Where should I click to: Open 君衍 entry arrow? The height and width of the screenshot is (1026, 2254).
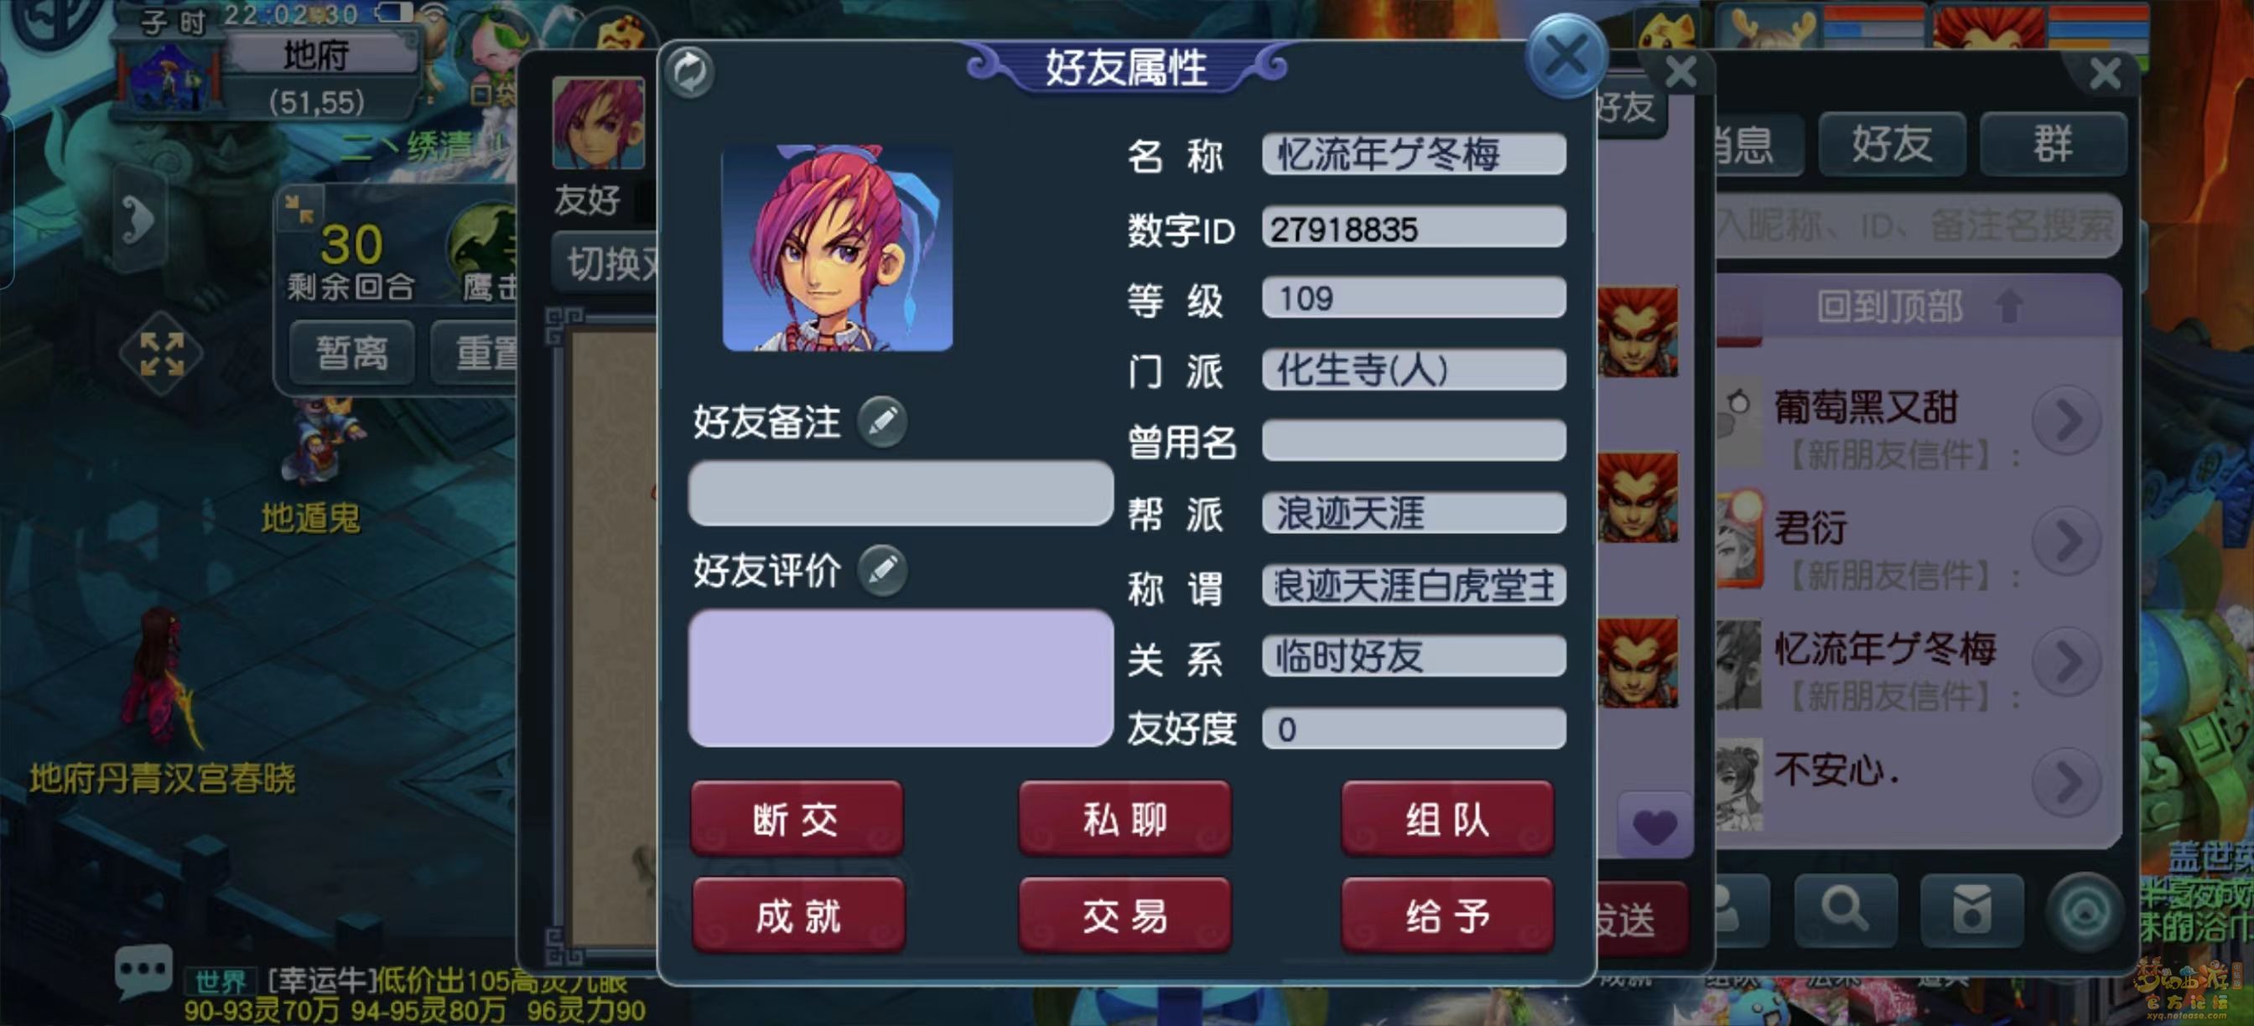pyautogui.click(x=2067, y=541)
